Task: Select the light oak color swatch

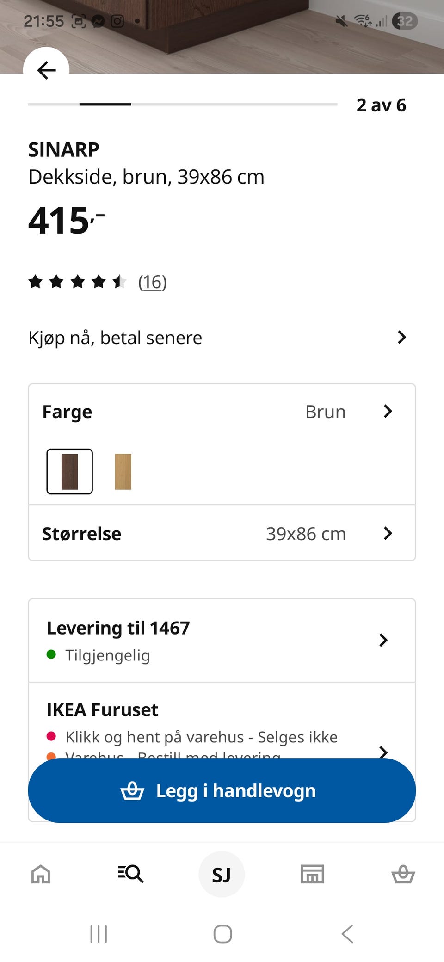Action: [123, 471]
